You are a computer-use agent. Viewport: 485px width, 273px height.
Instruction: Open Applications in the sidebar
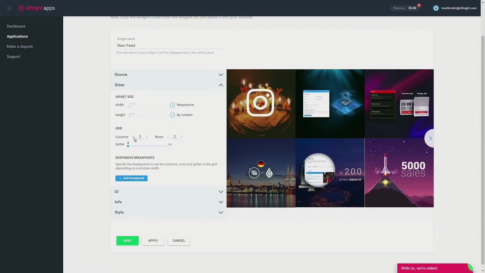(x=17, y=36)
